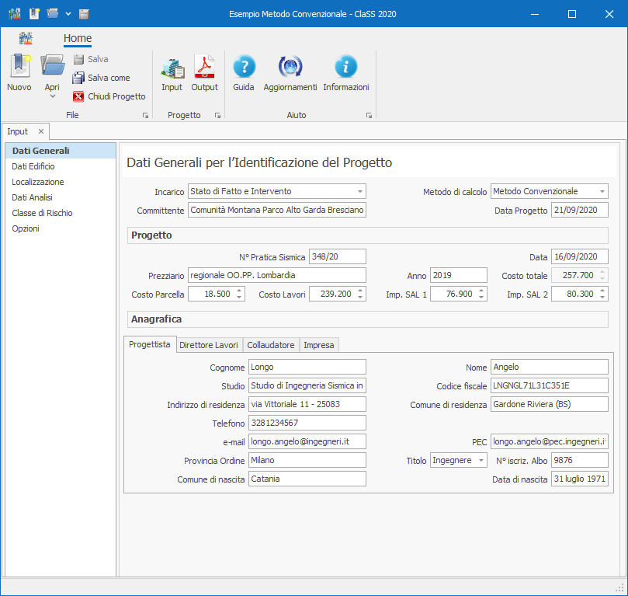628x596 pixels.
Task: Select Classe di Rischio in the sidebar
Action: [40, 213]
